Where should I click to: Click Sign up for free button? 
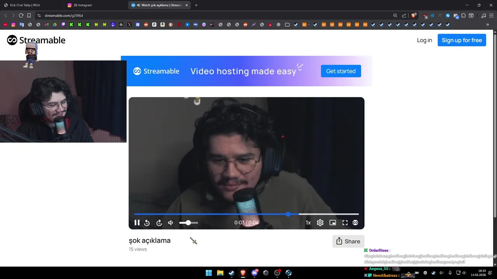tap(462, 40)
